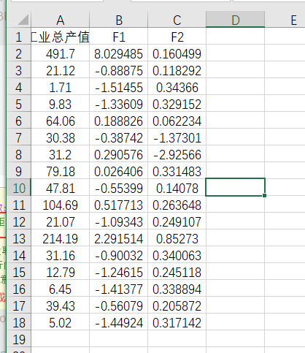Select cell containing 0.160499
305x353 pixels.
point(177,53)
